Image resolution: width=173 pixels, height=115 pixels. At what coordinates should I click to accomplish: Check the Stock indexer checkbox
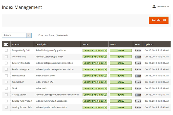(6, 88)
